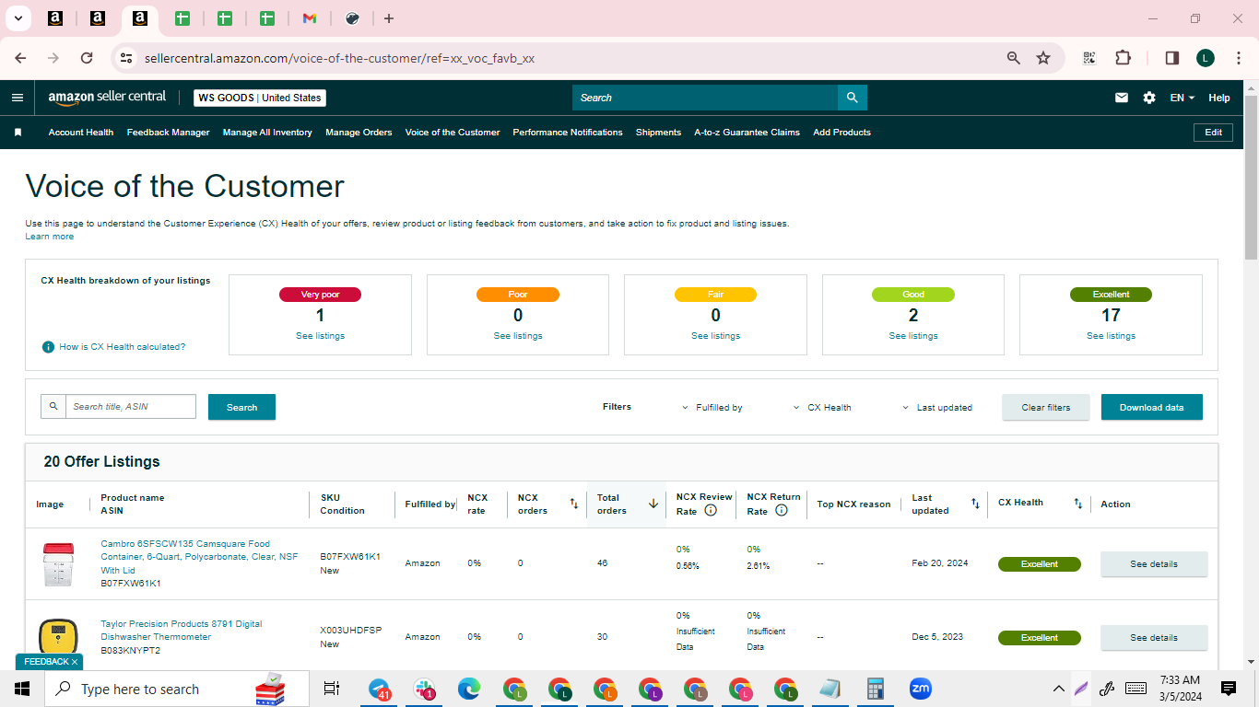Open the tab search dropdown arrow

tap(17, 18)
